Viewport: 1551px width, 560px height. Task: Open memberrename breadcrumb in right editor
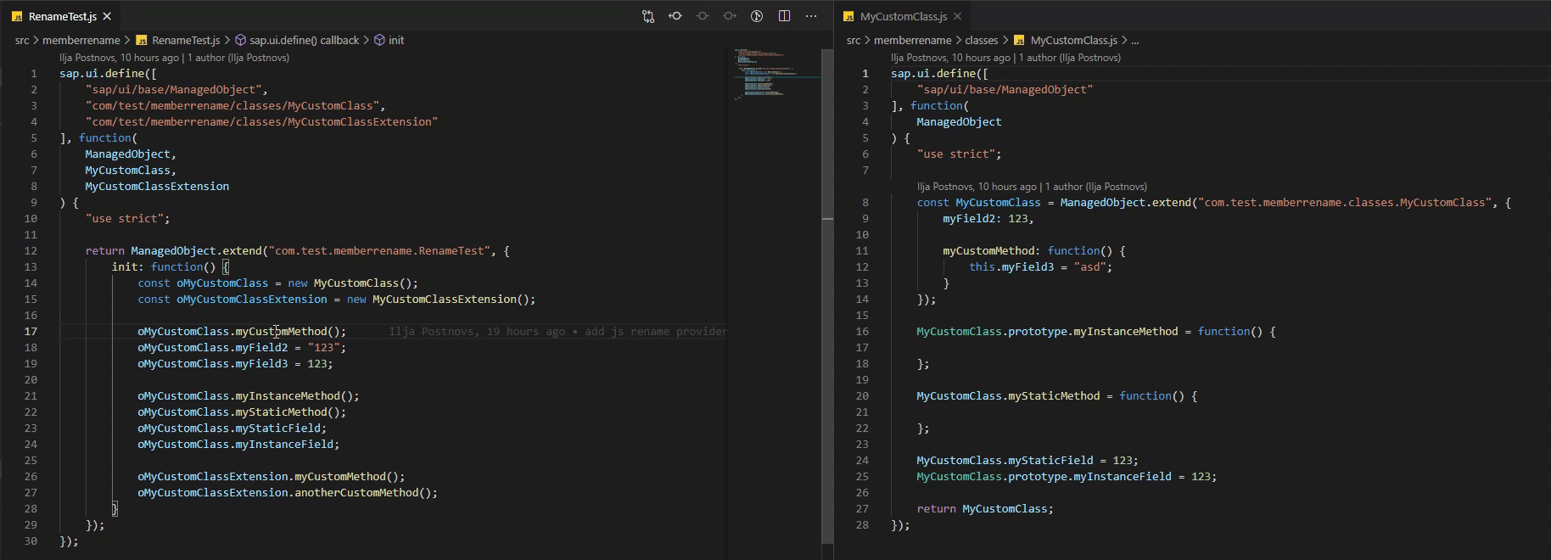[x=912, y=40]
